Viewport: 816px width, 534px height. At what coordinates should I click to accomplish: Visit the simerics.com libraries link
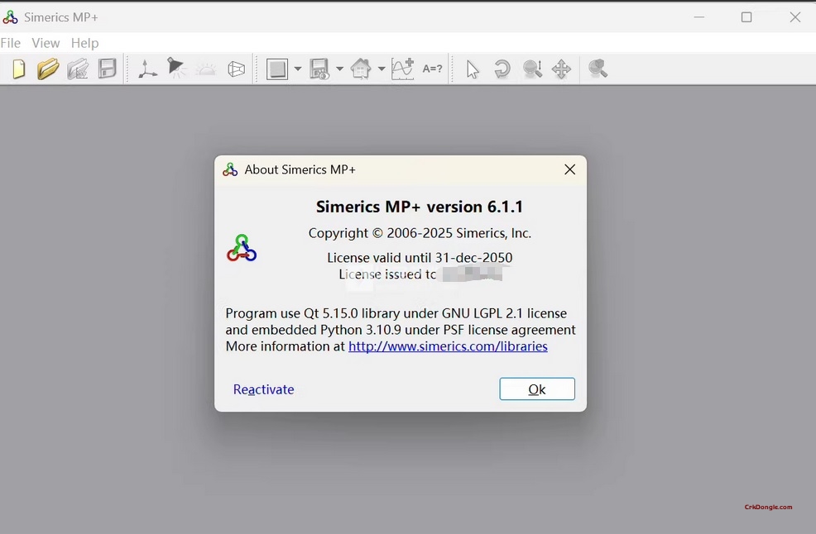(x=448, y=346)
